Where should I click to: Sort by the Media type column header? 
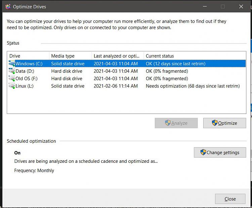pos(71,56)
